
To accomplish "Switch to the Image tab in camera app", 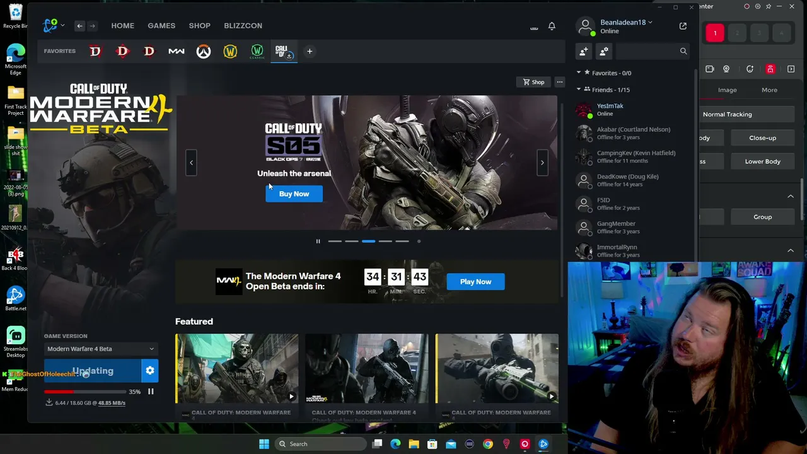I will coord(727,90).
